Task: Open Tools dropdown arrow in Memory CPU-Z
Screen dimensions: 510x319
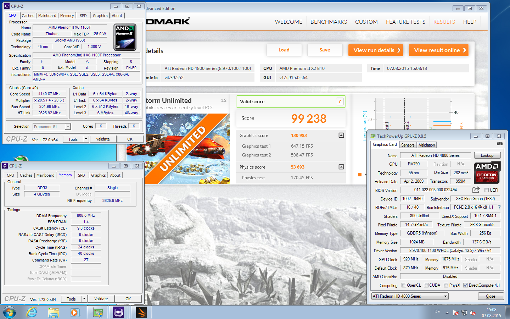Action: coord(84,299)
